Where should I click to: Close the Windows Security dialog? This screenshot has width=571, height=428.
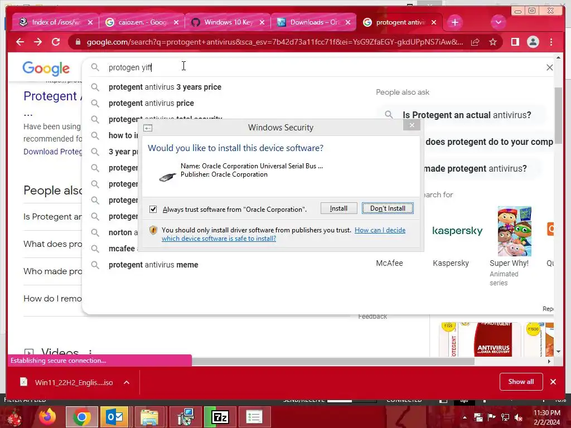(412, 125)
